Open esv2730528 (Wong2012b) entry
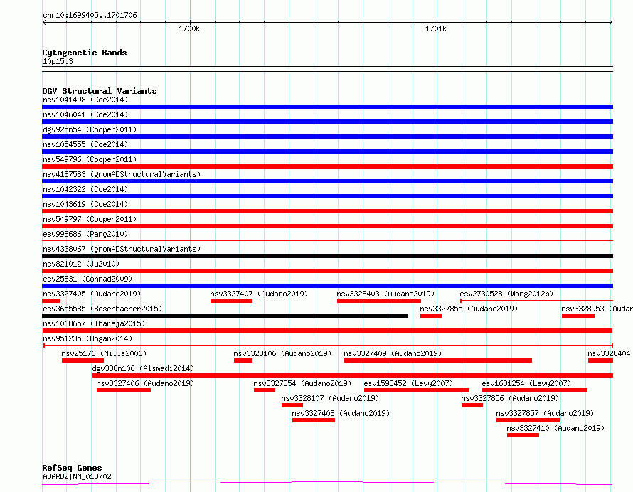 [506, 294]
